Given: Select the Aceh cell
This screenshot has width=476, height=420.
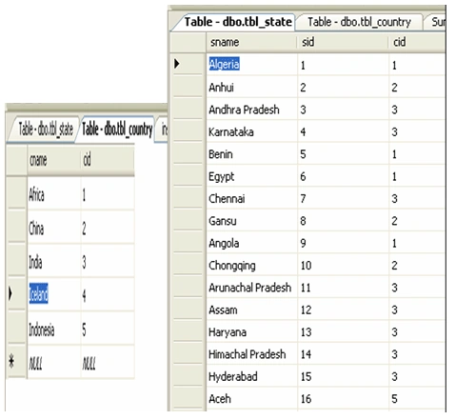Looking at the screenshot, I should tap(251, 399).
